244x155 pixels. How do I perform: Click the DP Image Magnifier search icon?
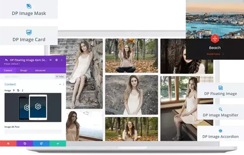(220, 109)
